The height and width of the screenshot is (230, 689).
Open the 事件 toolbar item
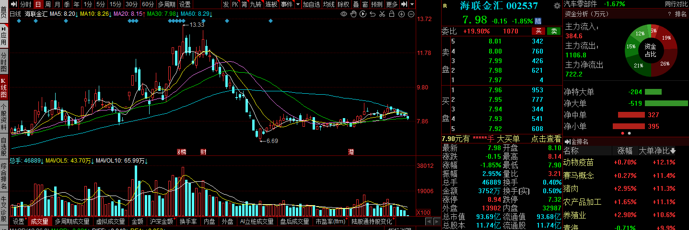point(287,4)
